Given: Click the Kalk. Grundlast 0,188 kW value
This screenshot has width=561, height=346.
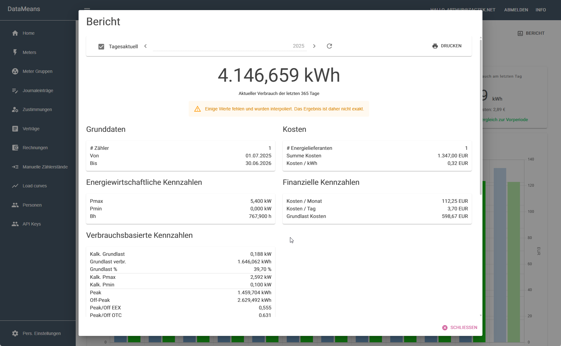Looking at the screenshot, I should (x=261, y=254).
